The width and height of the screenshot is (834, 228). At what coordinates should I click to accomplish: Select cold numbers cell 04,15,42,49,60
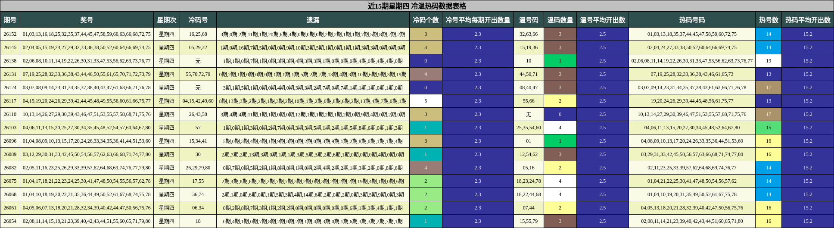pos(198,101)
